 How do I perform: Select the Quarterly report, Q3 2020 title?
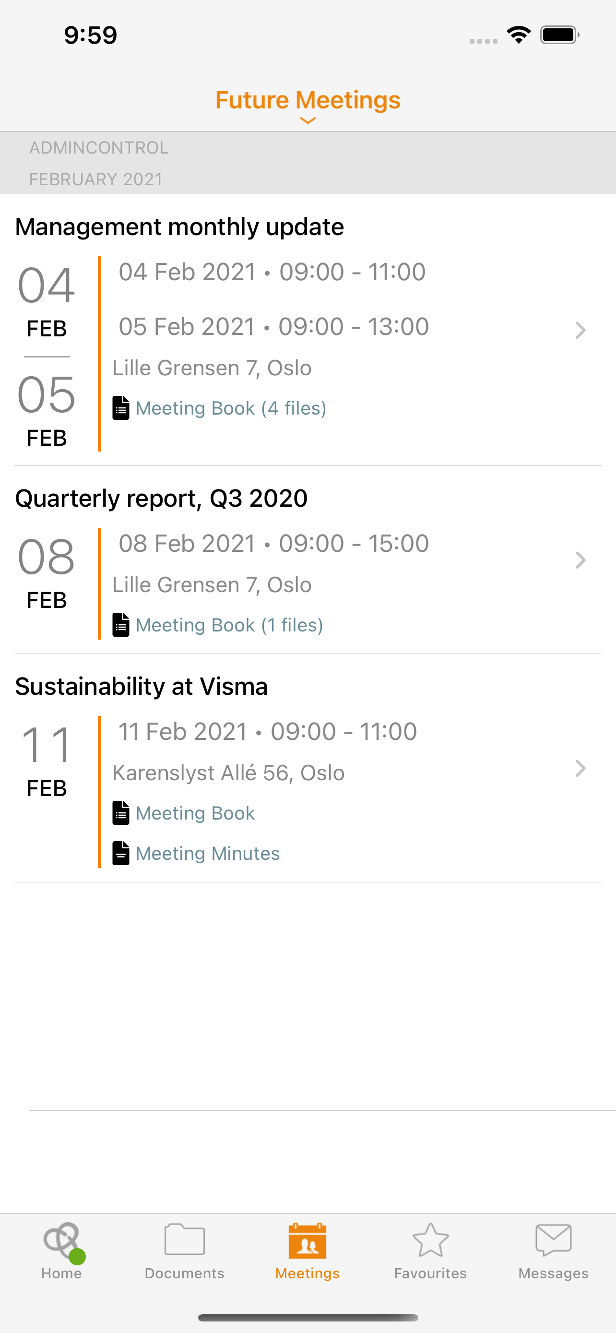pos(161,499)
